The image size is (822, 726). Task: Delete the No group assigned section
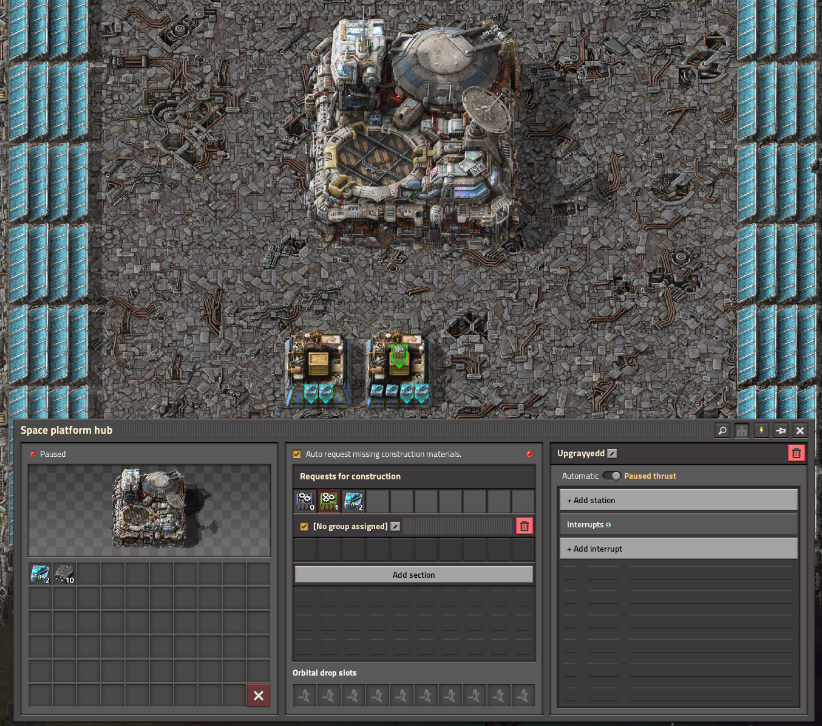525,526
